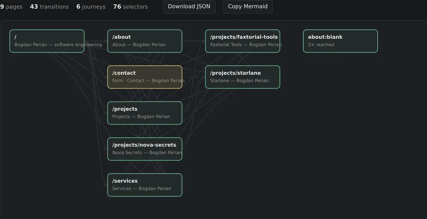Click "Projects — Bogdan Perian" subtitle
The width and height of the screenshot is (427, 219).
click(x=141, y=117)
